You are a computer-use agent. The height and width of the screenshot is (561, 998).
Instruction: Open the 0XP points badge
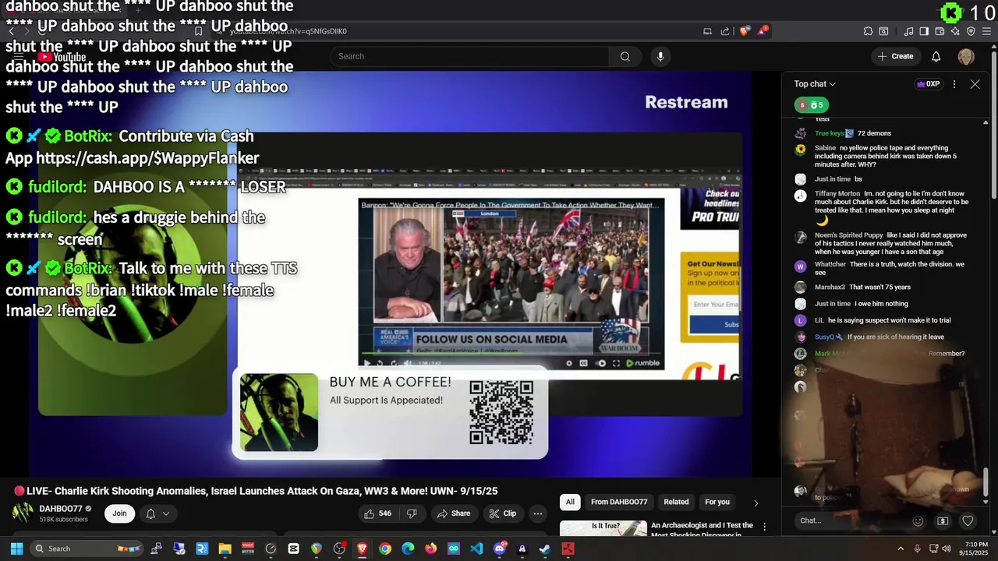point(928,84)
